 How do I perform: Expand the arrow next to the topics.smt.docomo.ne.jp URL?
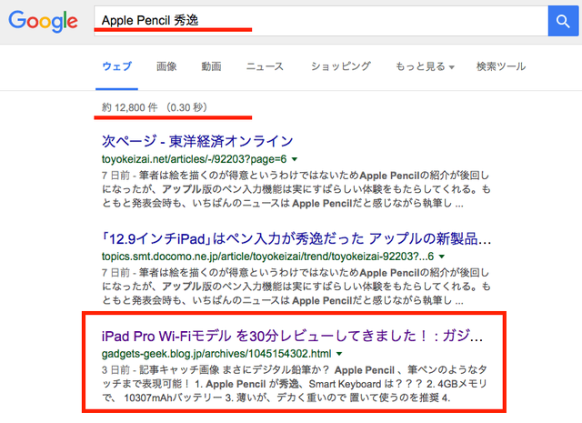pyautogui.click(x=442, y=257)
